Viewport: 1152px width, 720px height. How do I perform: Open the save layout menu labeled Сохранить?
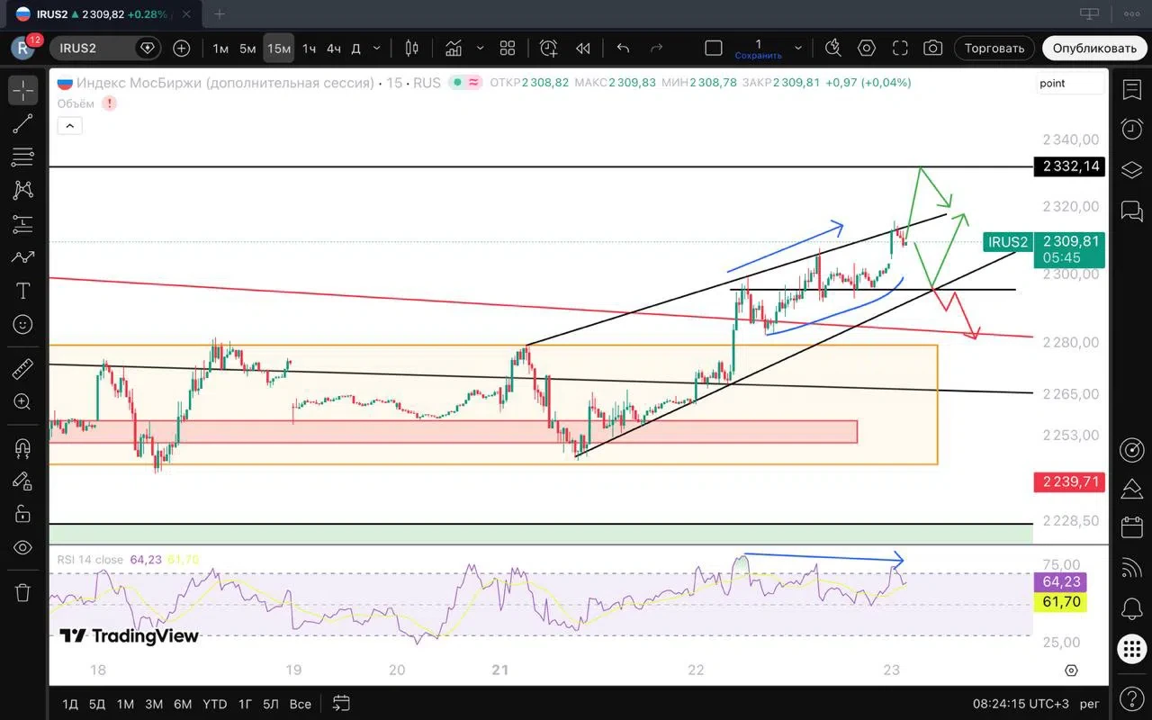click(x=758, y=49)
